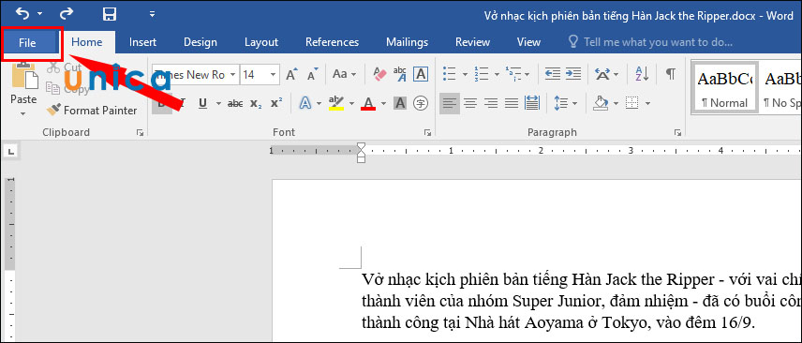
Task: Open the font size 14 dropdown
Action: (274, 75)
